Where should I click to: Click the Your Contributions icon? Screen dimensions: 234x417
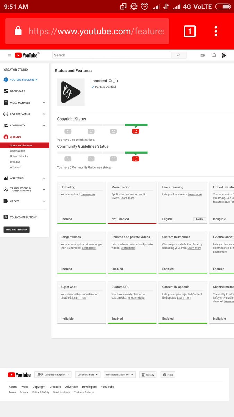coord(6,217)
